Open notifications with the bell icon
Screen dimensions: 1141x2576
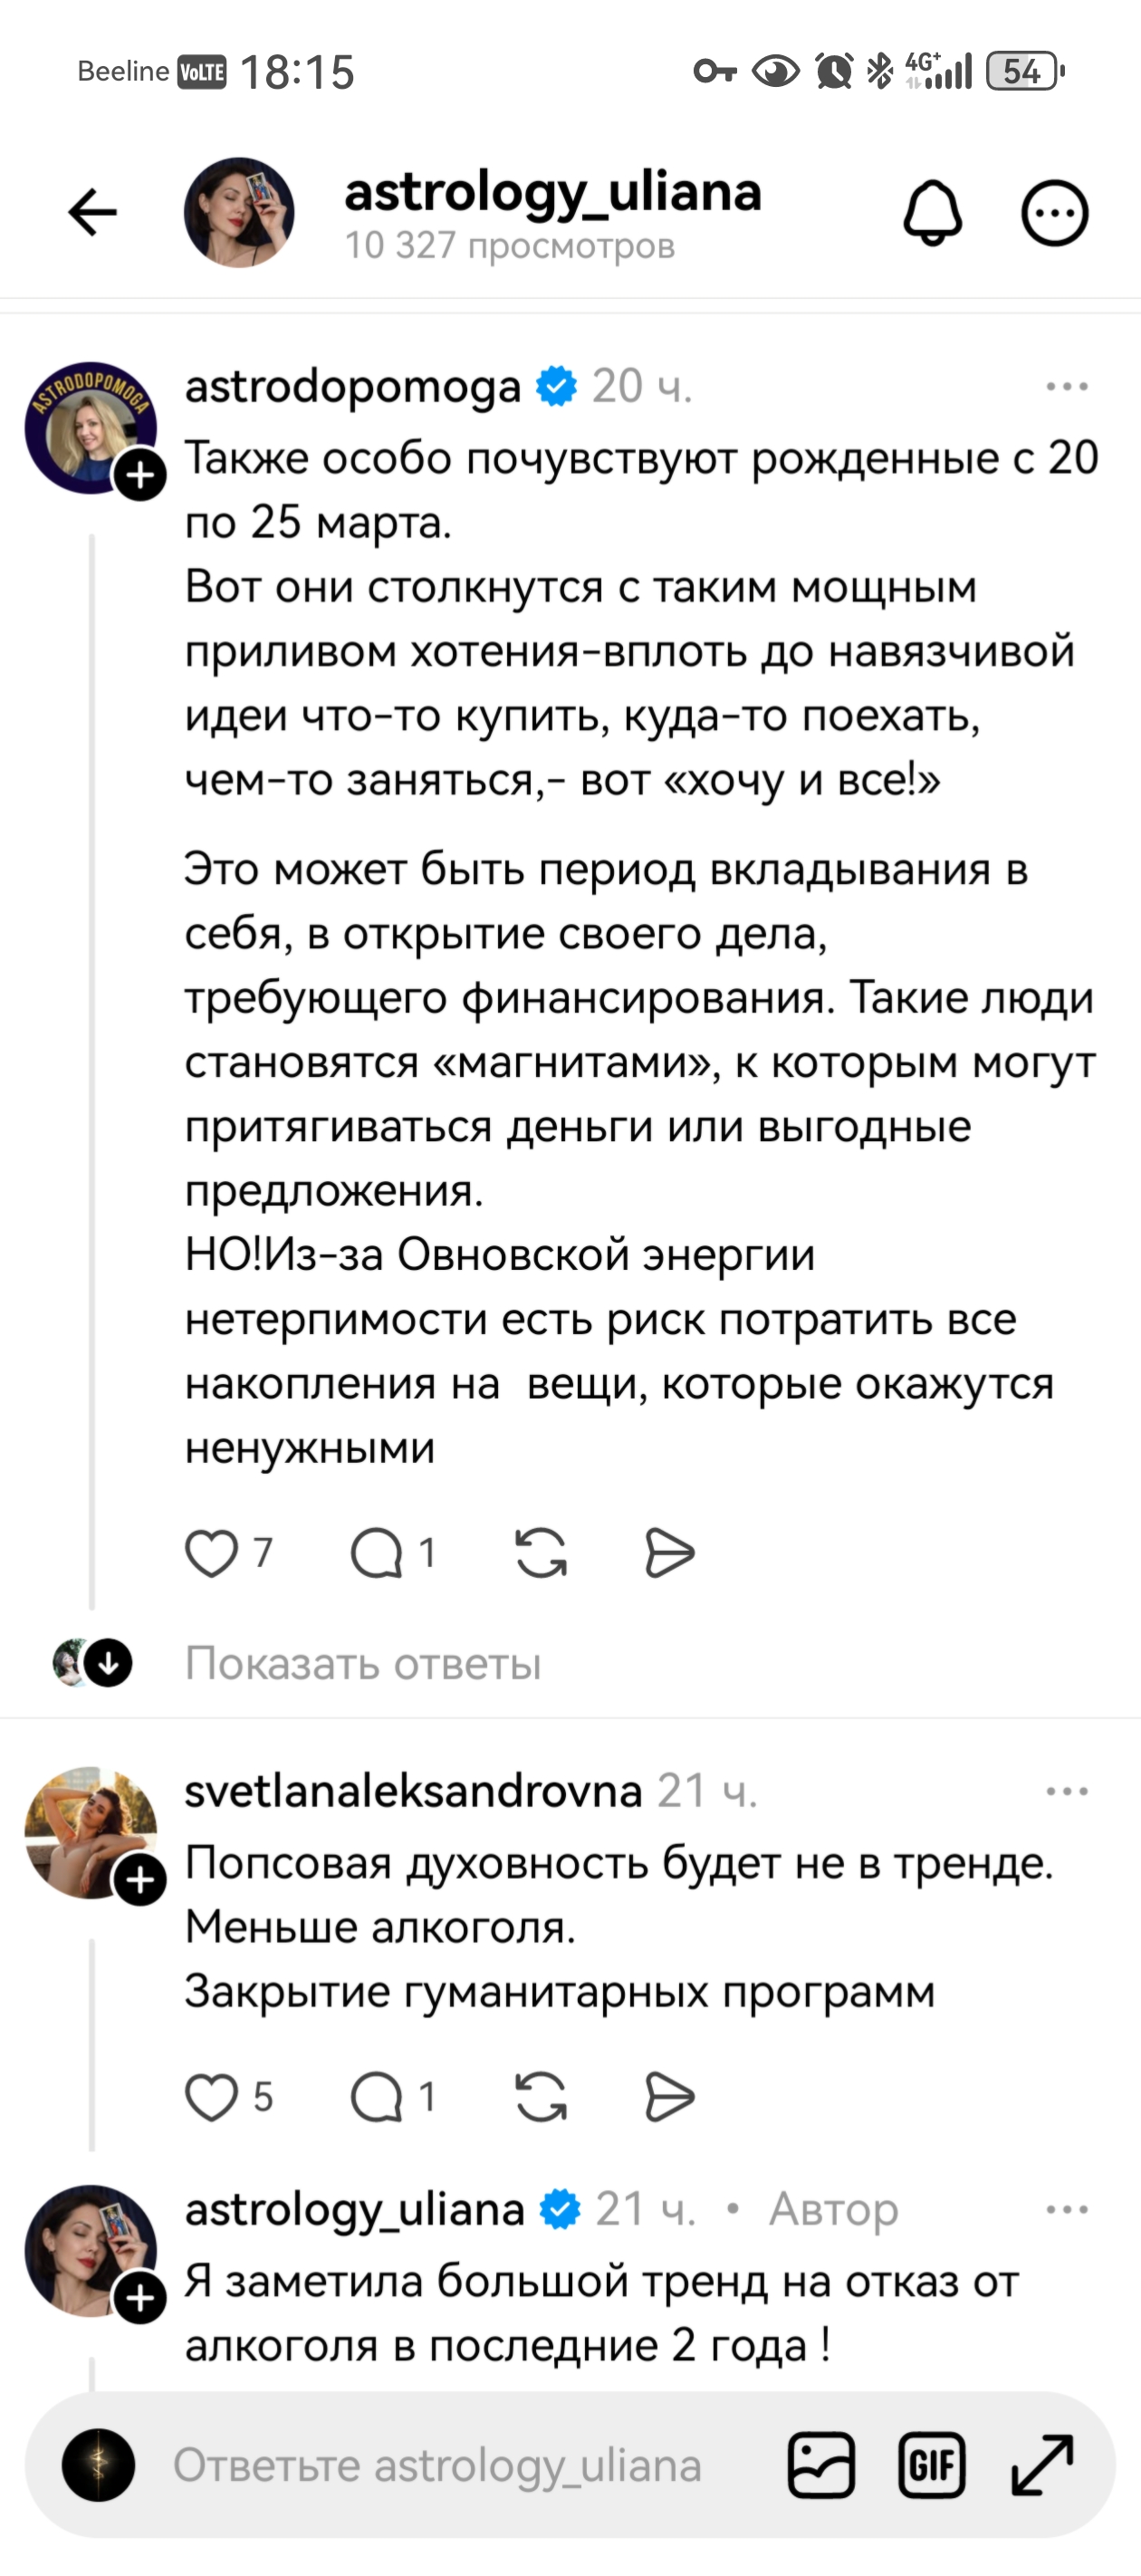click(933, 213)
